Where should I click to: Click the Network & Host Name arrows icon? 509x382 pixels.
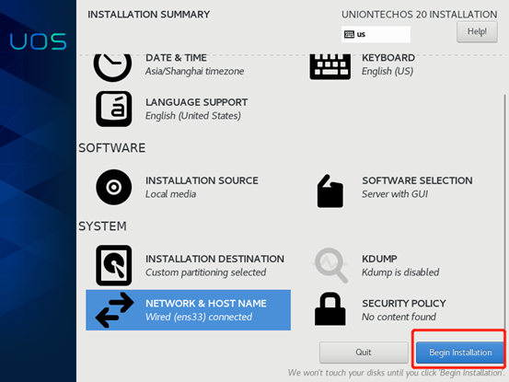pyautogui.click(x=114, y=310)
